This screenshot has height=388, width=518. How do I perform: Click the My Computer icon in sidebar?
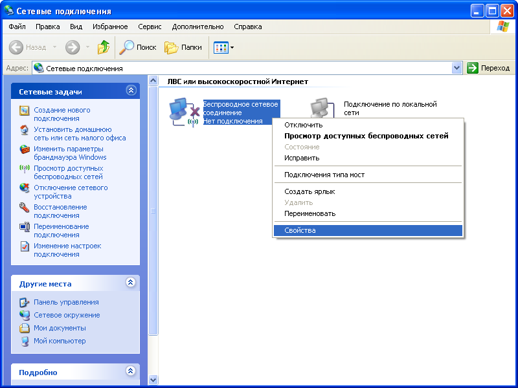pyautogui.click(x=25, y=341)
